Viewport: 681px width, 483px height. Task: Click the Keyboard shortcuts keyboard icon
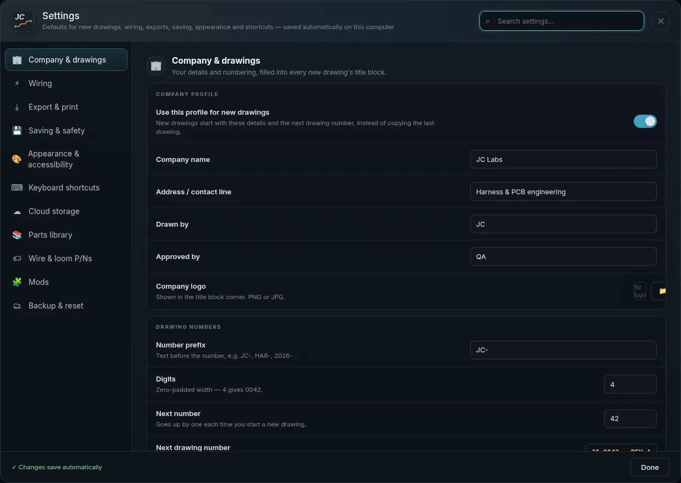[x=17, y=188]
